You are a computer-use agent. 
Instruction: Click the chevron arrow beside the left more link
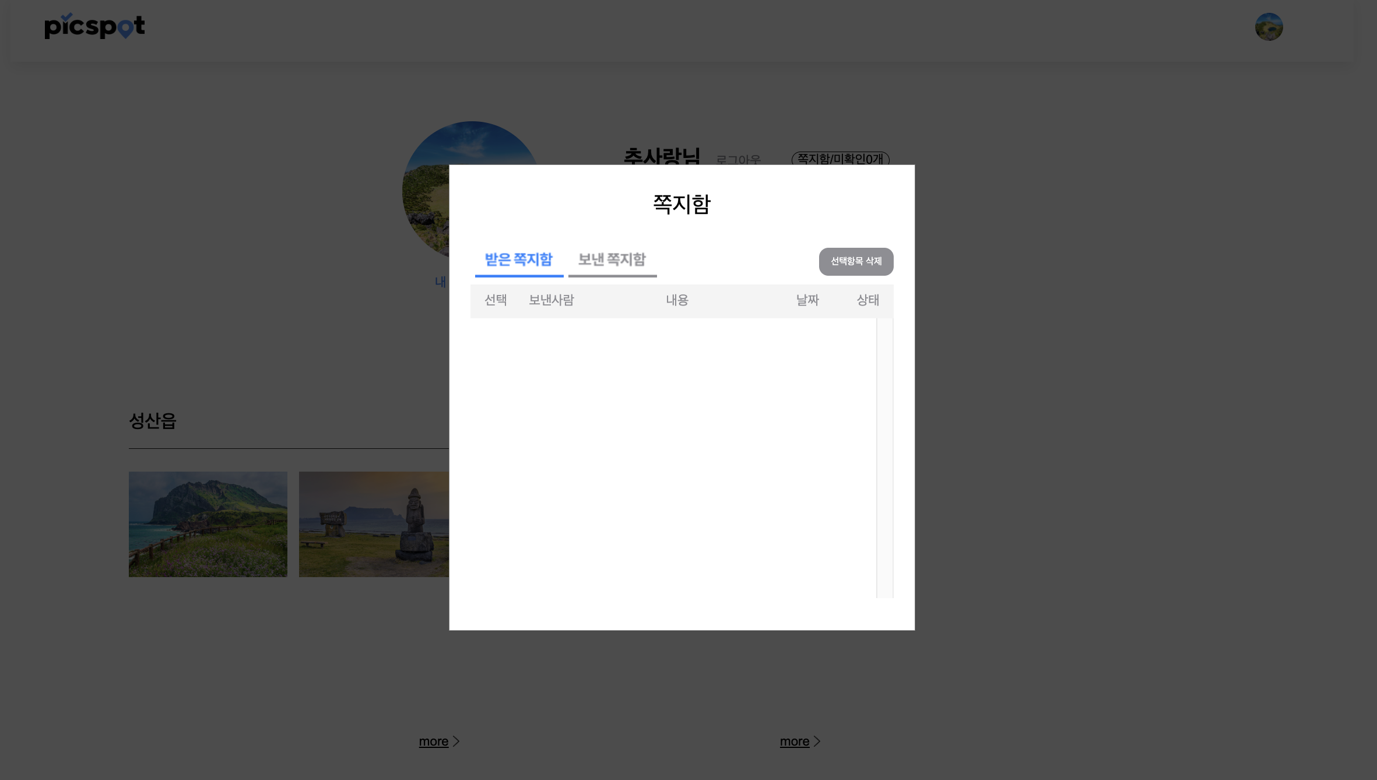(455, 741)
